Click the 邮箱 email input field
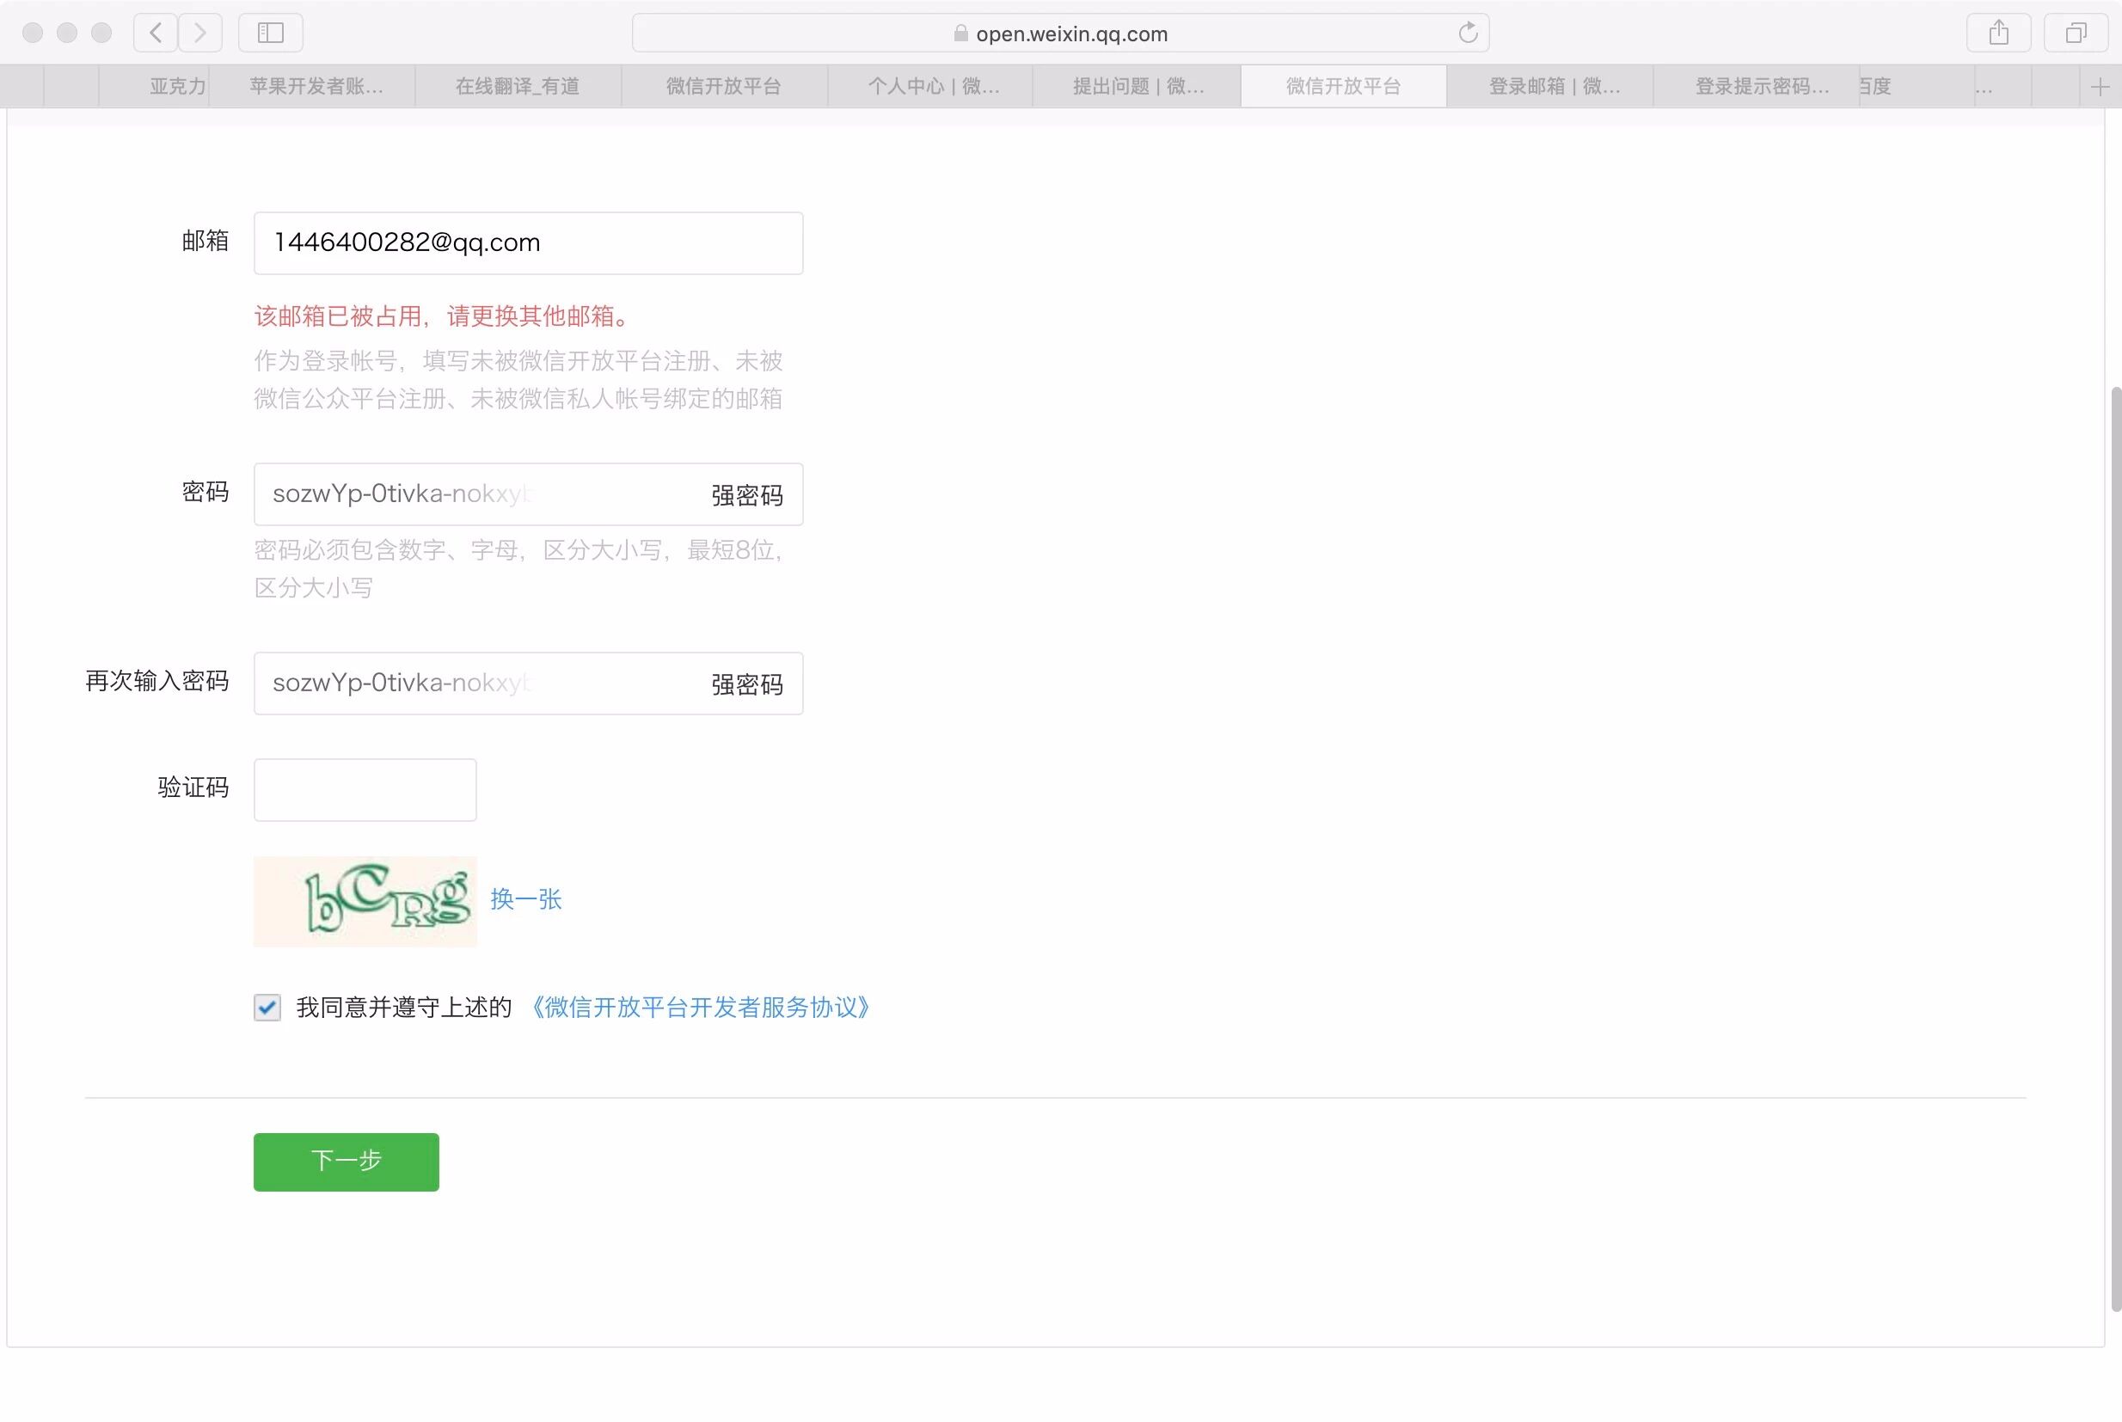 (528, 243)
